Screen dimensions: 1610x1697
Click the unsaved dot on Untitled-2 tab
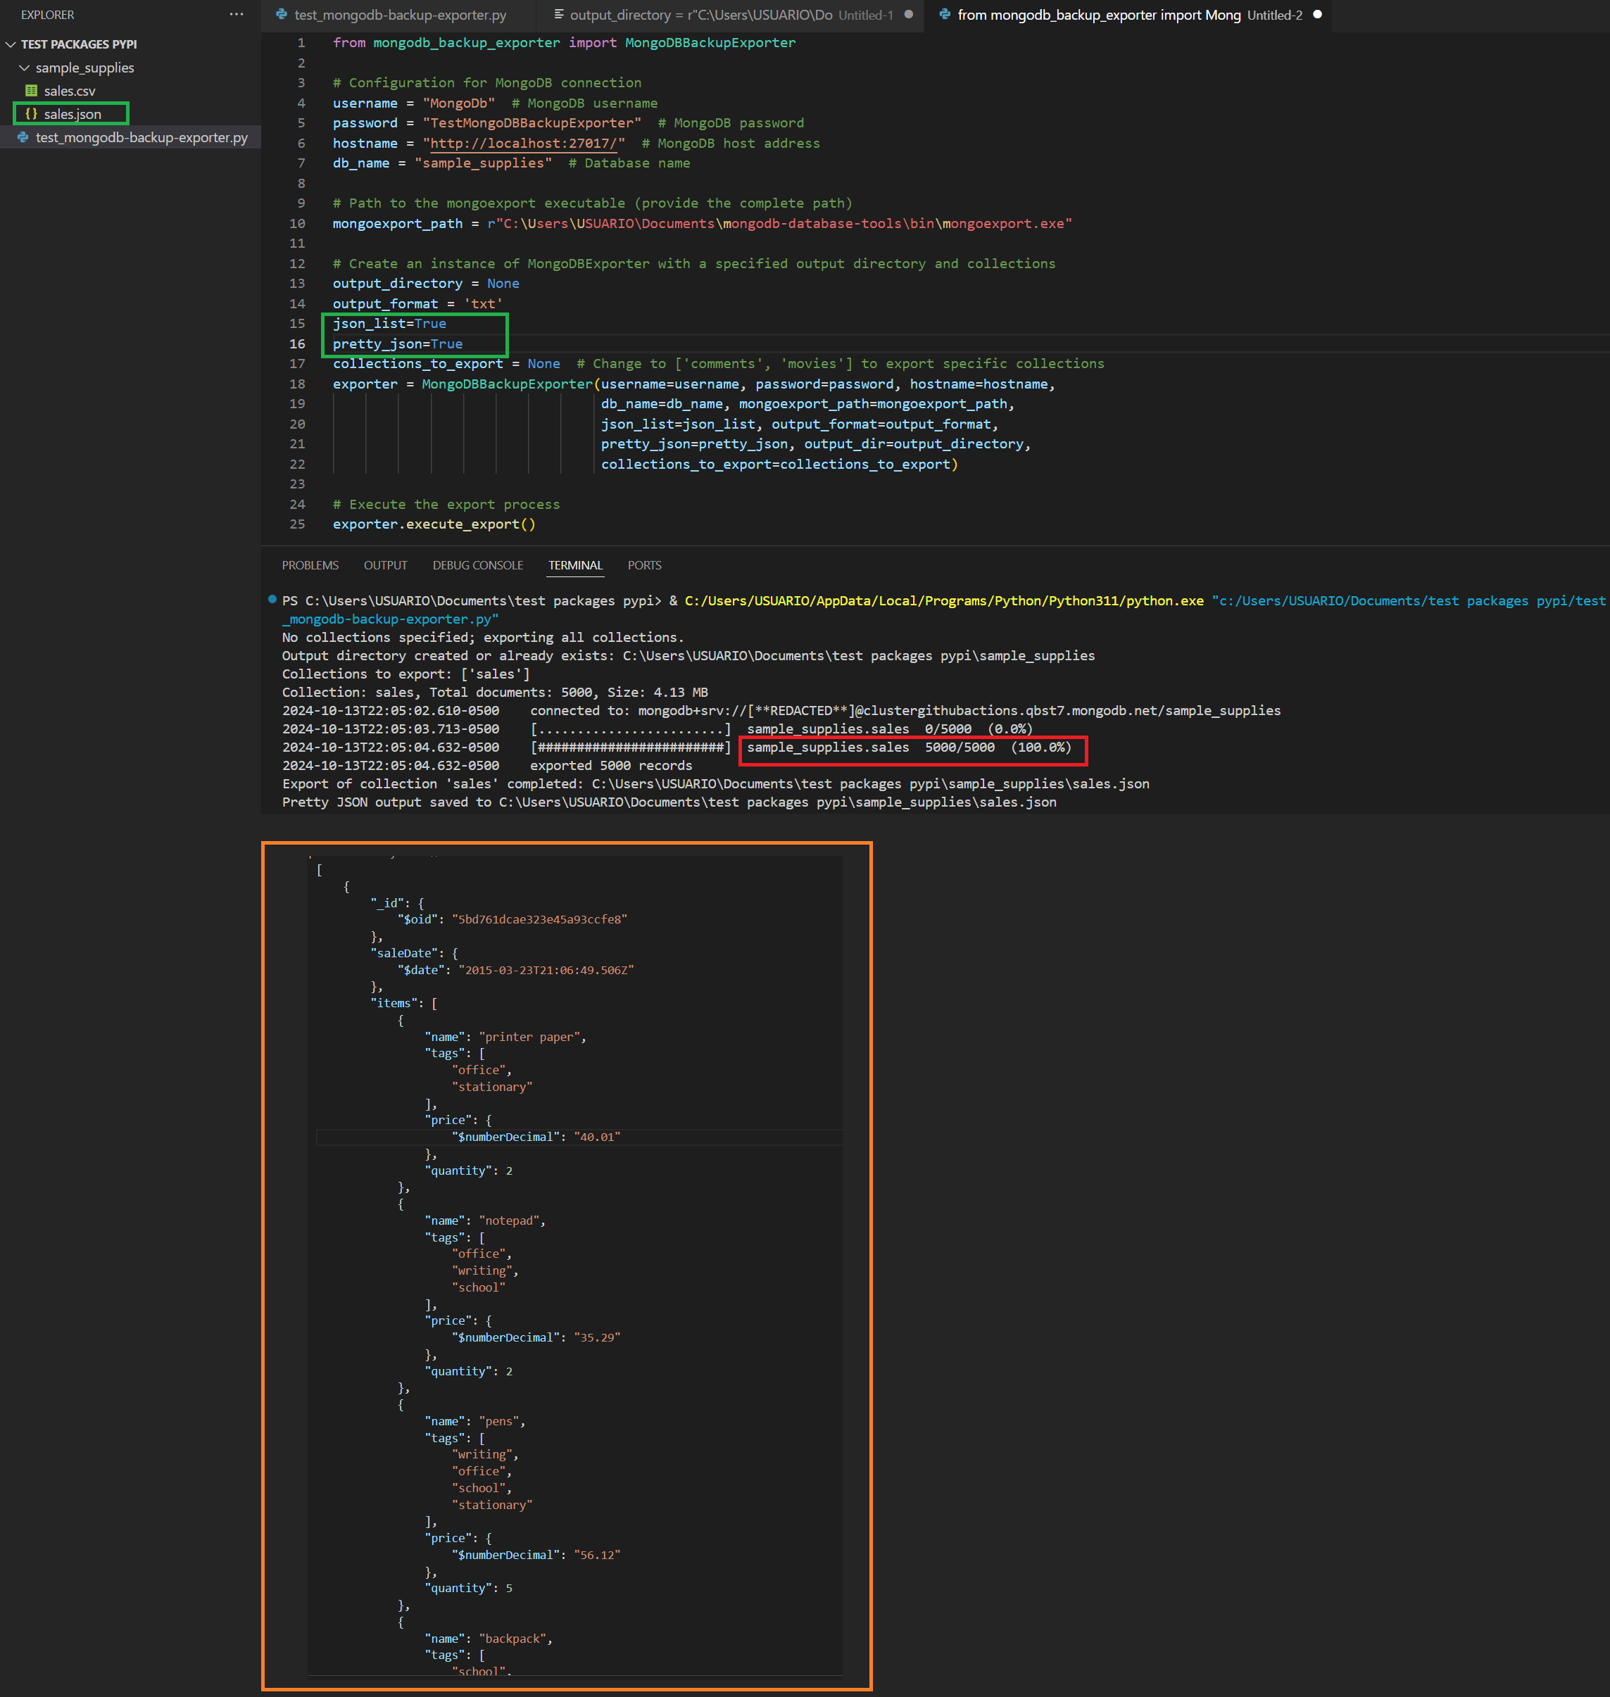click(x=1317, y=15)
